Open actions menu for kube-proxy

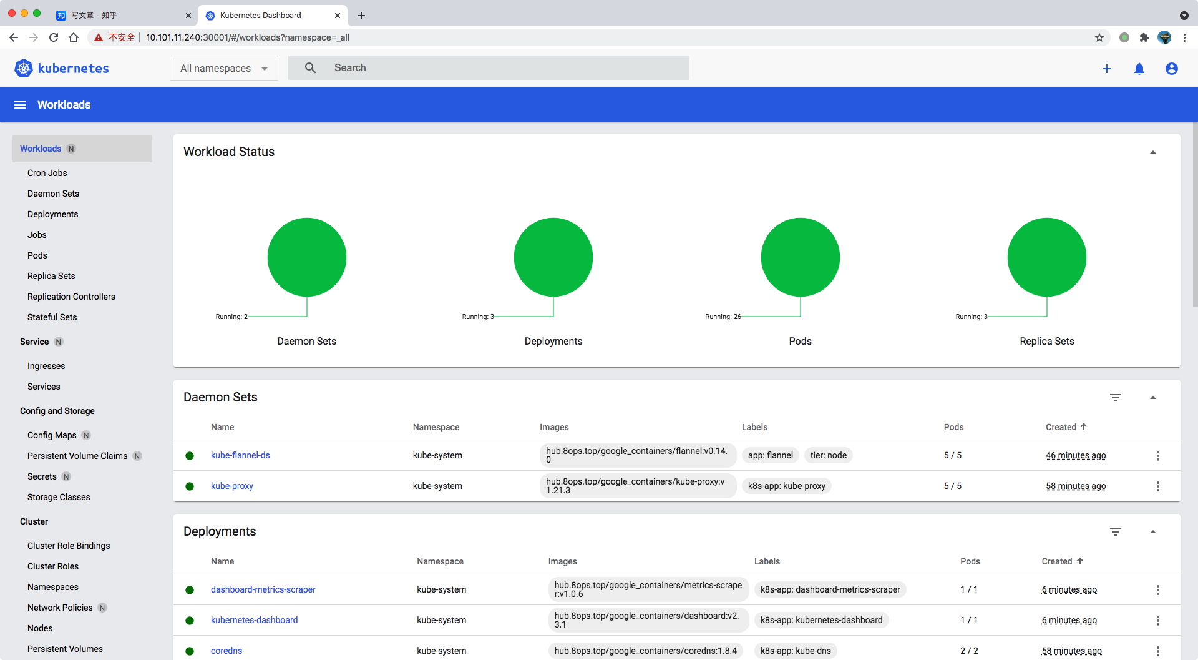[1158, 486]
